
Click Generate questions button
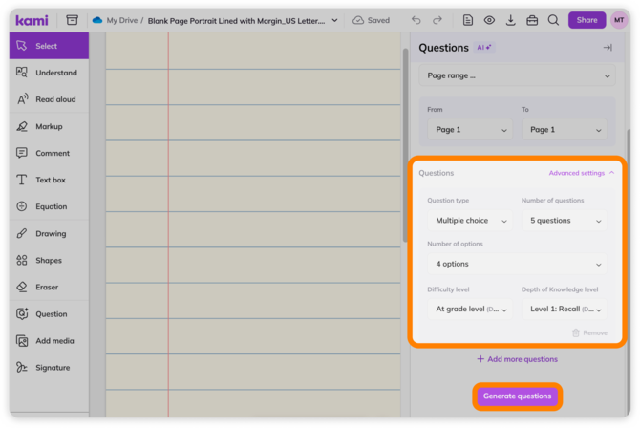click(517, 396)
